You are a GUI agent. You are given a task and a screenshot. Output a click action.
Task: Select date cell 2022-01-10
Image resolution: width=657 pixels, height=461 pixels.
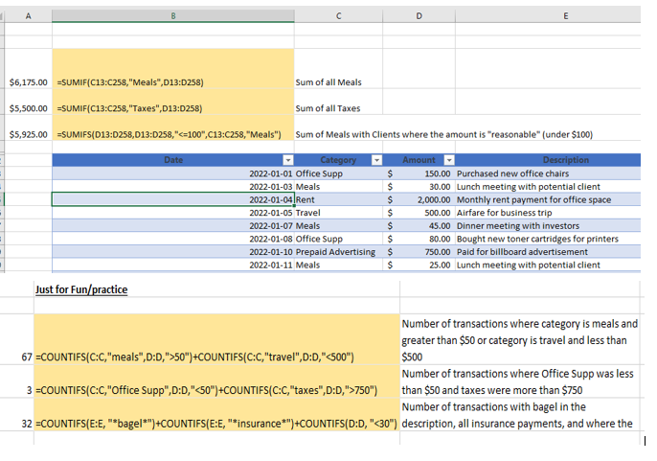(173, 251)
